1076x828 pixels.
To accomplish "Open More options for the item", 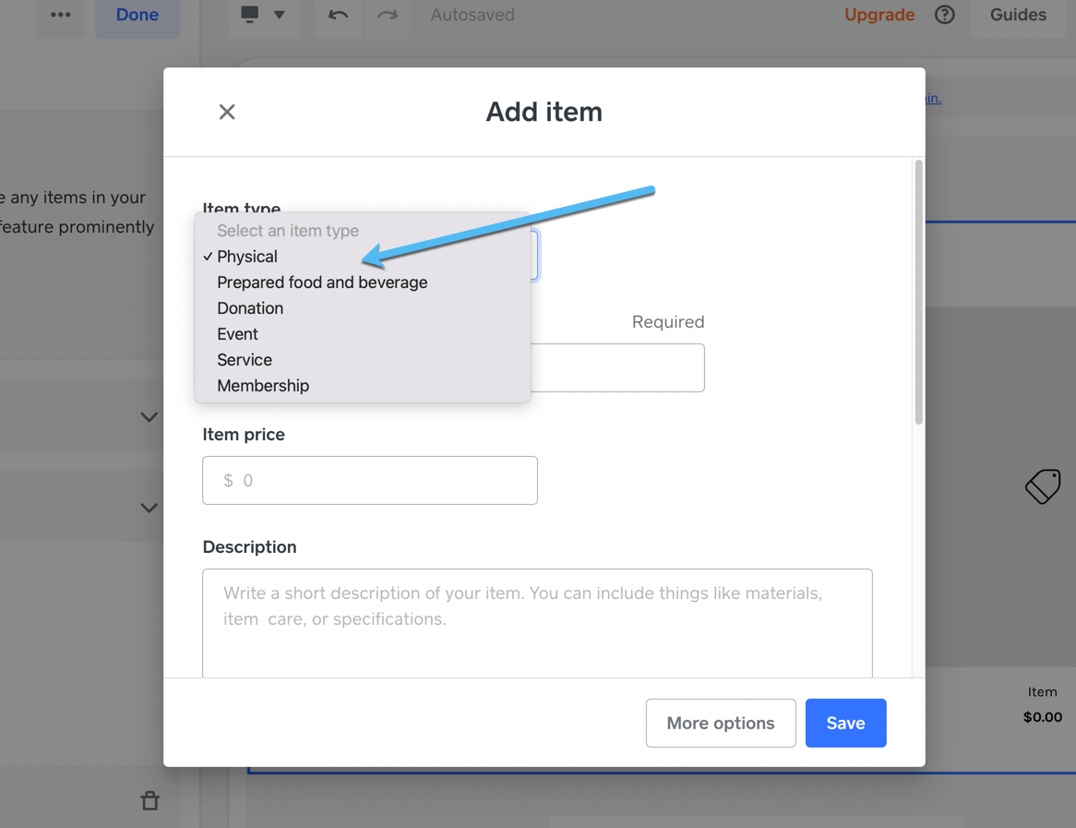I will point(721,723).
